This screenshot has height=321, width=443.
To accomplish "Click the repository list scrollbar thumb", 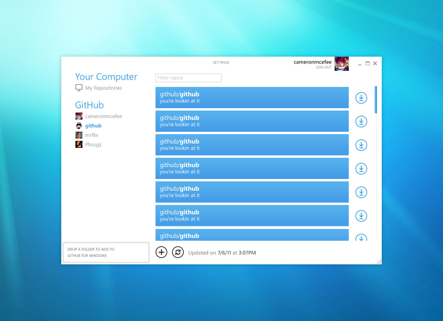I will coord(376,100).
